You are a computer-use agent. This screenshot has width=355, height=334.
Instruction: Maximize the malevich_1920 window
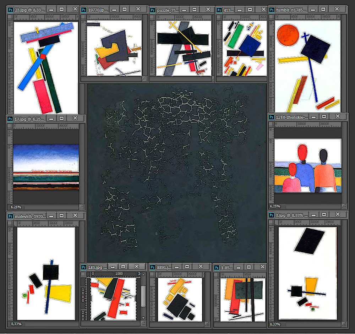point(61,215)
